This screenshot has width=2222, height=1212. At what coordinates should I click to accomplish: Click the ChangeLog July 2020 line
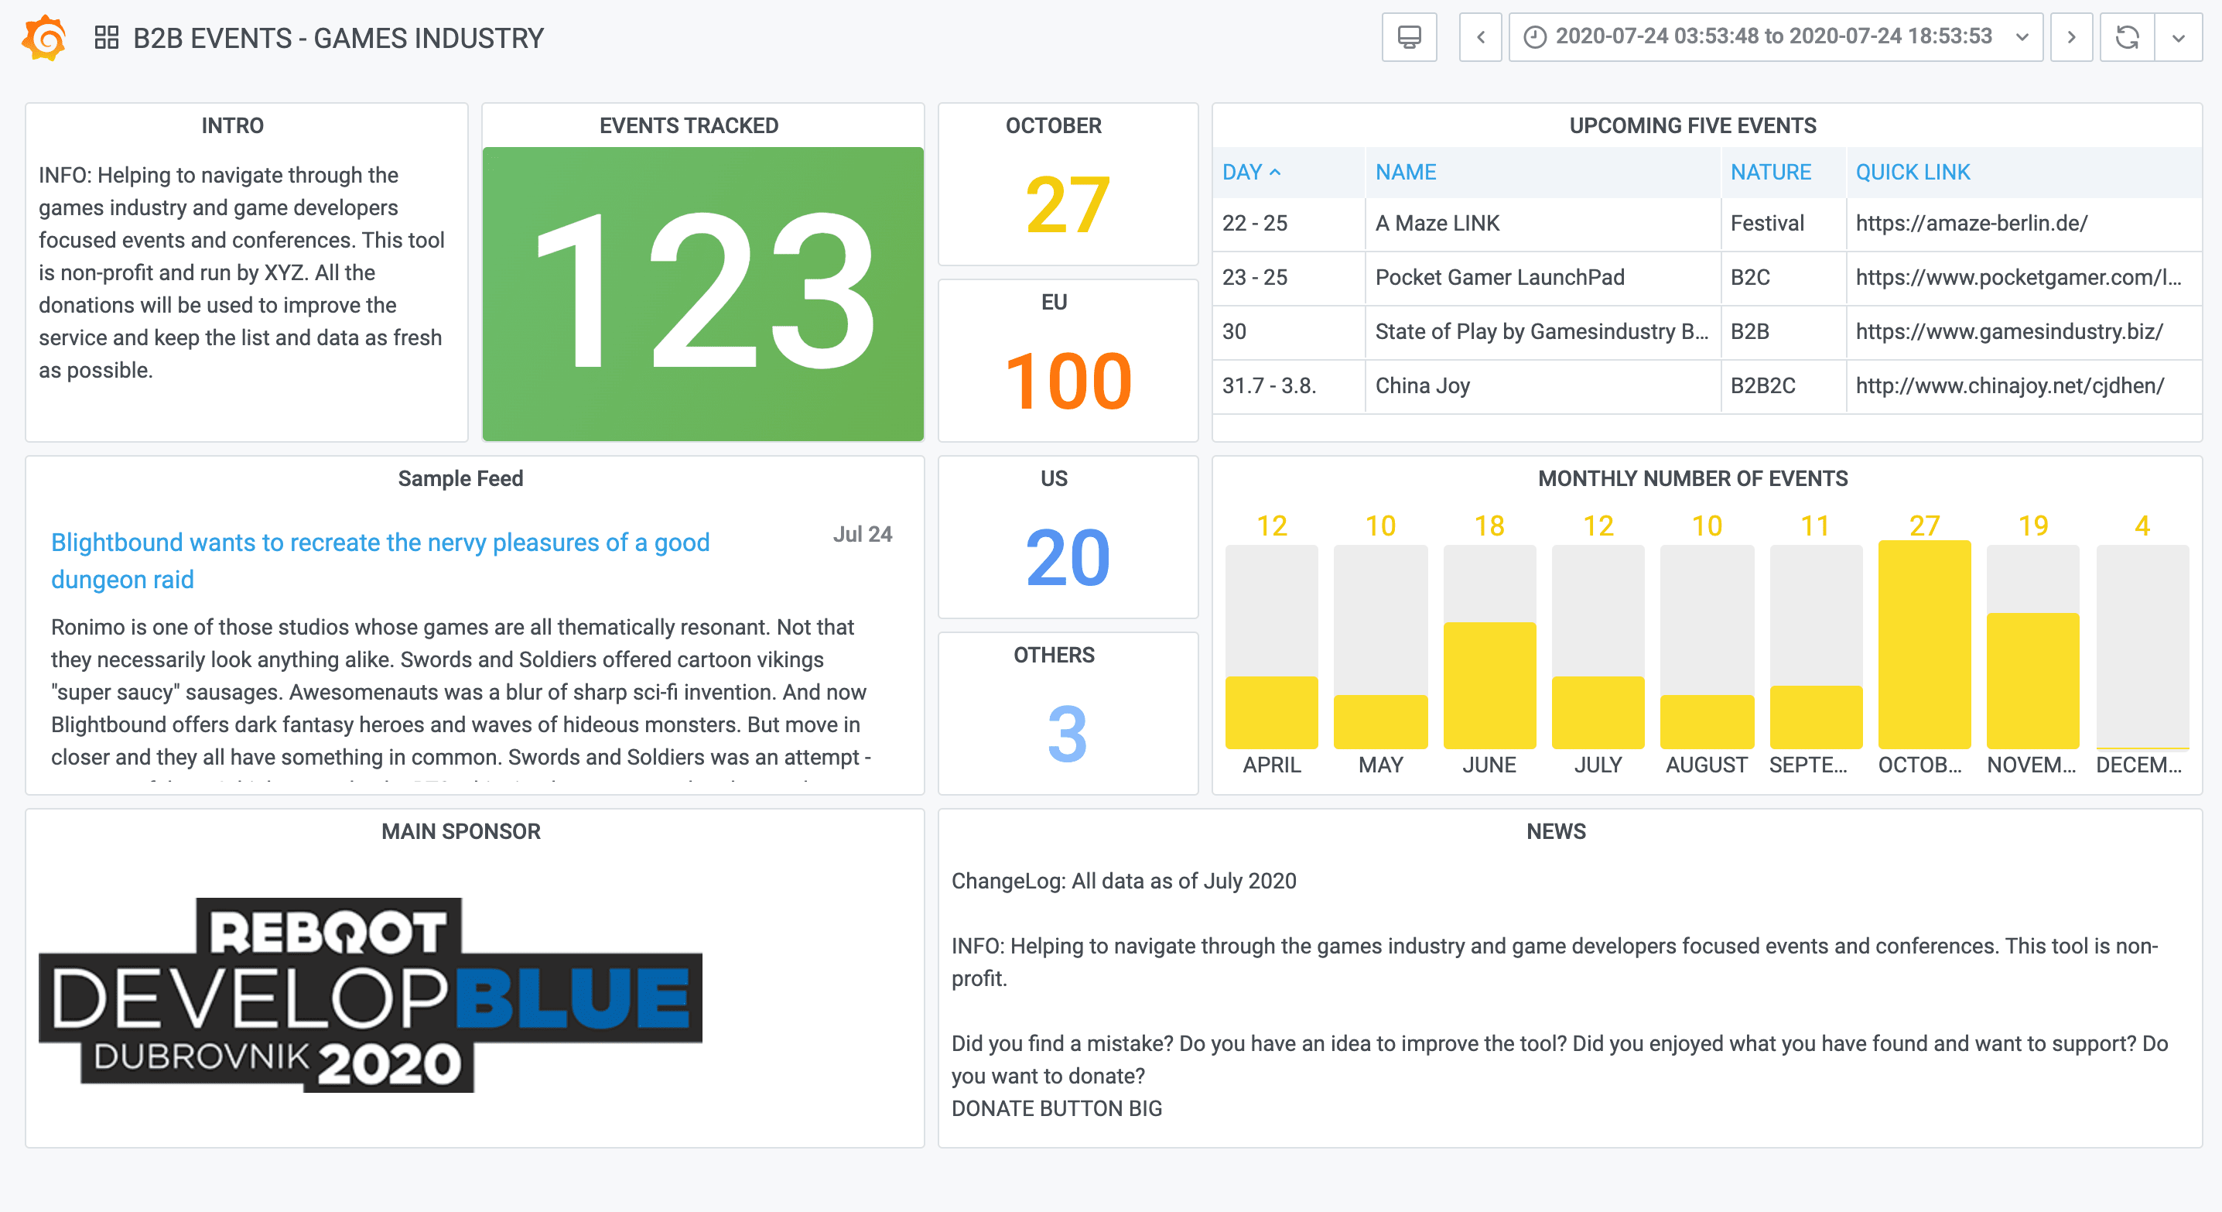1123,881
